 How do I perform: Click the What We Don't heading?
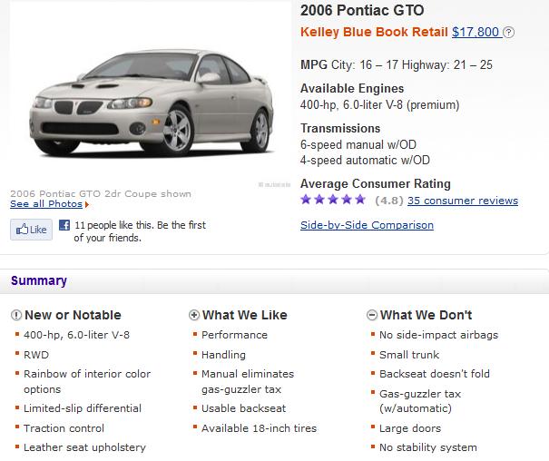(426, 315)
